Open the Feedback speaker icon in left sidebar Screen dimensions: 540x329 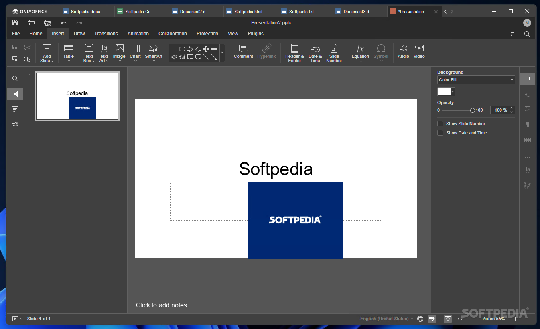(x=15, y=124)
